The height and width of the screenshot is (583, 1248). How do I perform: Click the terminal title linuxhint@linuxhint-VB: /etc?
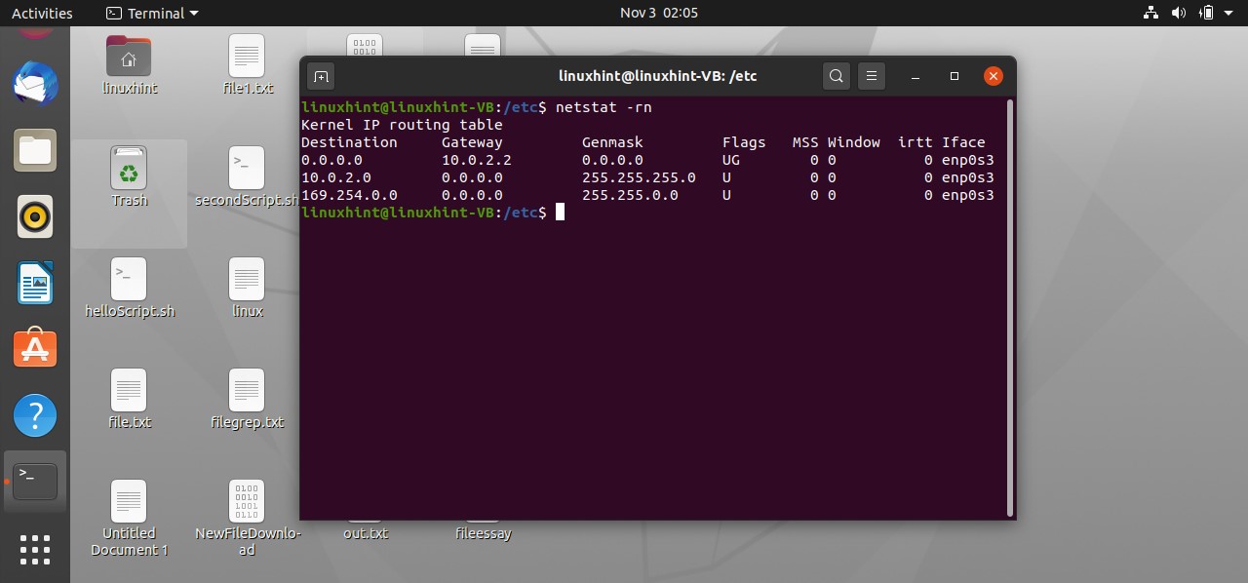pos(657,76)
